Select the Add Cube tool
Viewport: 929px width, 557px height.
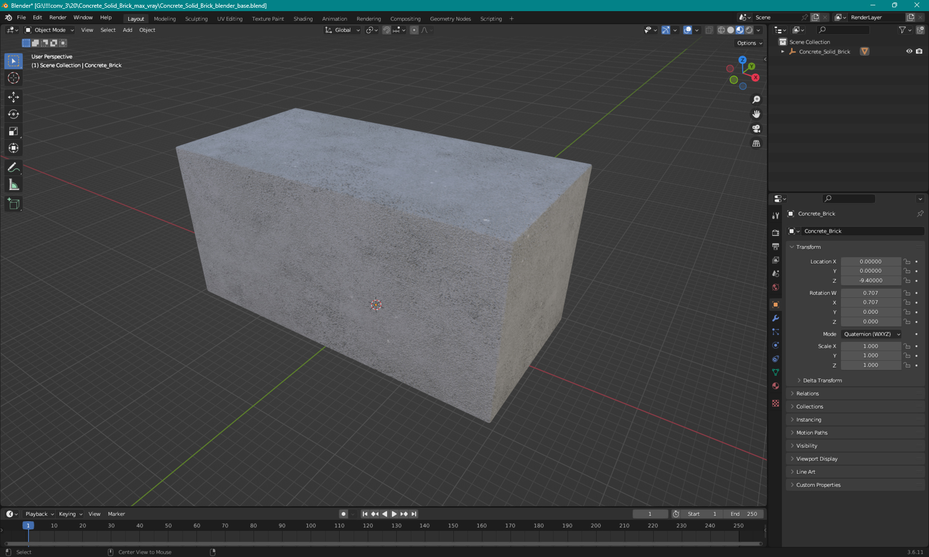14,204
